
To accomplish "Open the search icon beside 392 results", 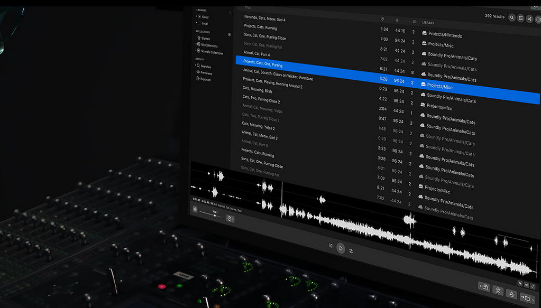I will click(512, 17).
